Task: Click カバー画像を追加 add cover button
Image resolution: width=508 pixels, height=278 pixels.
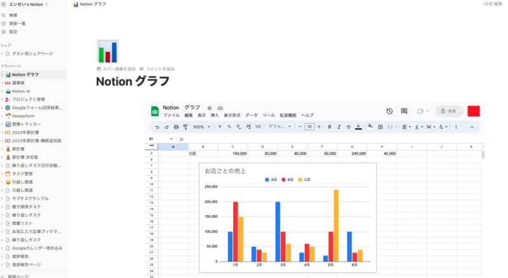Action: [116, 69]
